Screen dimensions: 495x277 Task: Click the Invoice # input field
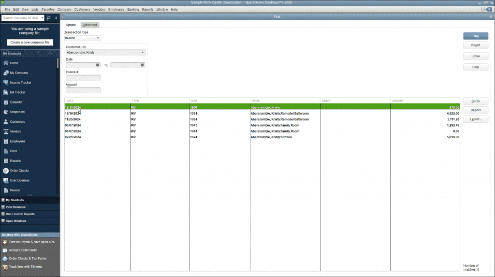[x=83, y=78]
